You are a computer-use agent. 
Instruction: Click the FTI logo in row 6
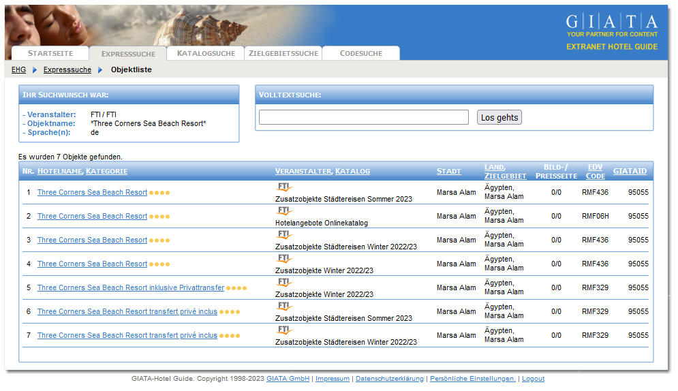tap(284, 306)
